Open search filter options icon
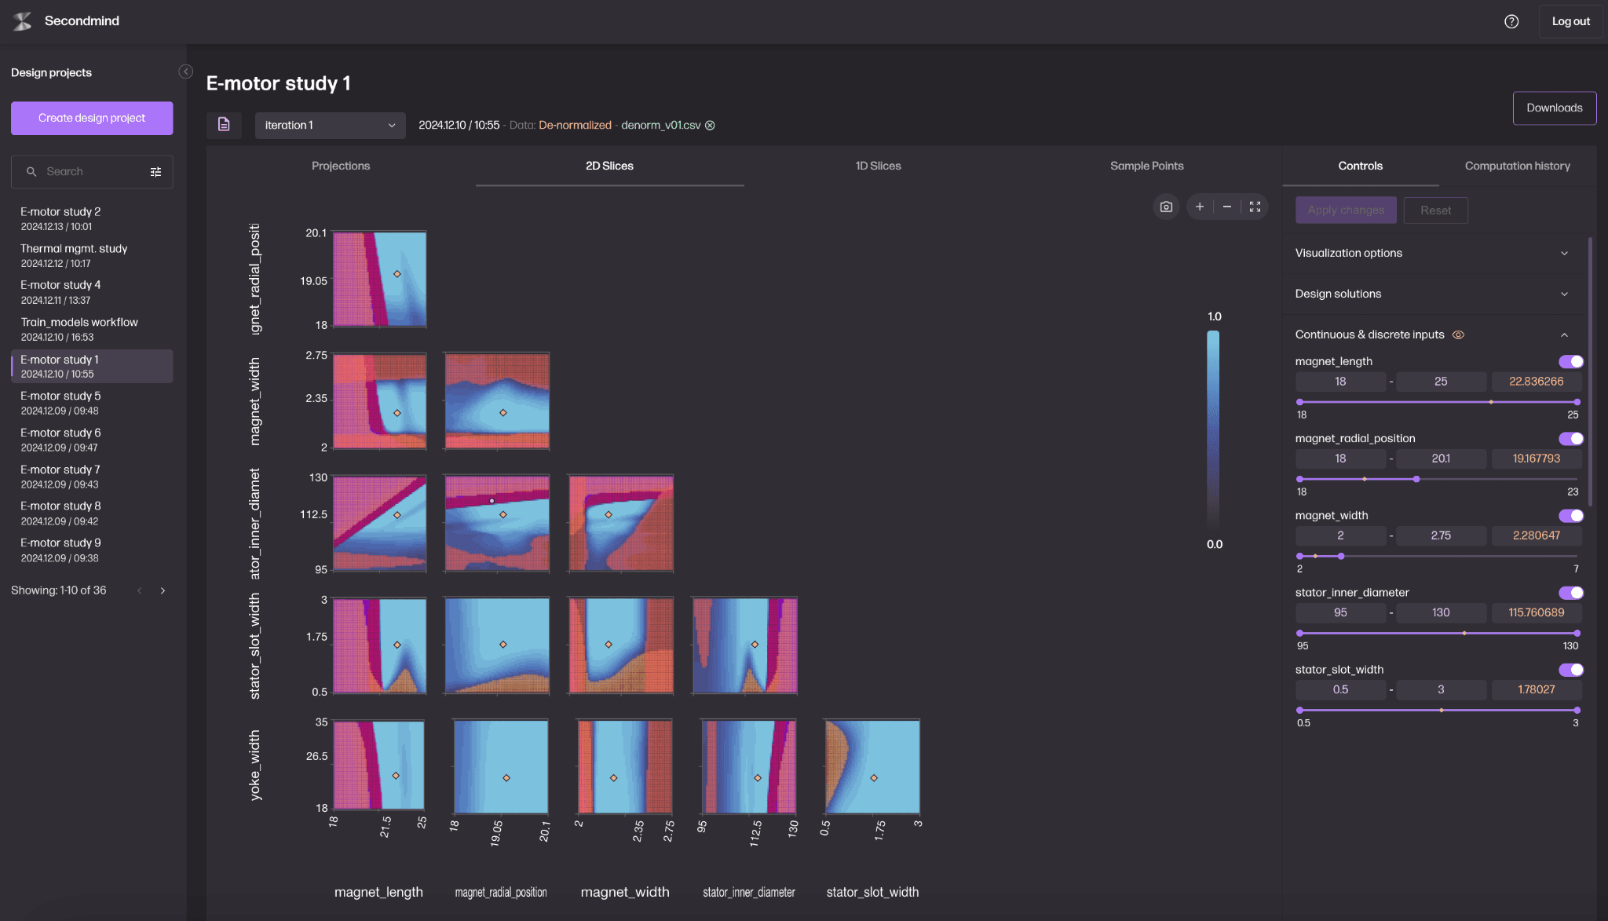 click(x=155, y=172)
